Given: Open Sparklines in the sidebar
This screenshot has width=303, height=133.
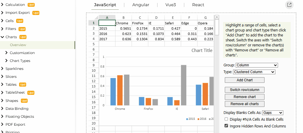Looking at the screenshot, I should pyautogui.click(x=14, y=69).
